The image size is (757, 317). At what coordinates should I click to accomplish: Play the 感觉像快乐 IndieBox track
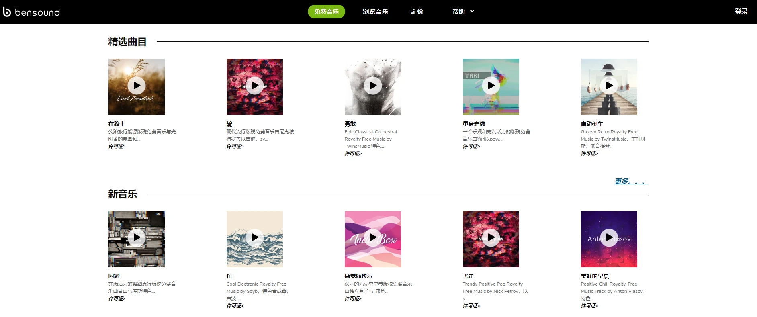click(x=373, y=238)
